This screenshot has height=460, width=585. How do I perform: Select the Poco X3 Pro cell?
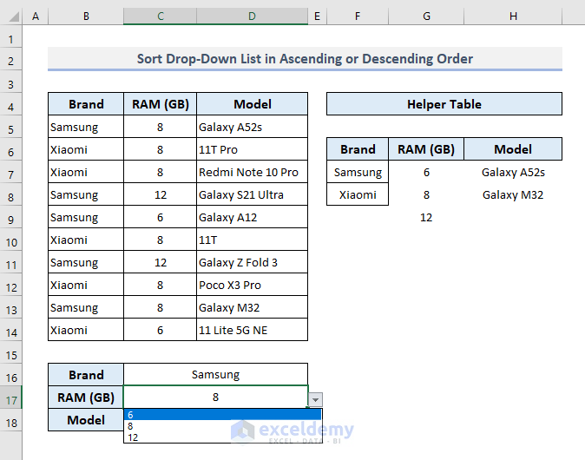click(x=253, y=285)
